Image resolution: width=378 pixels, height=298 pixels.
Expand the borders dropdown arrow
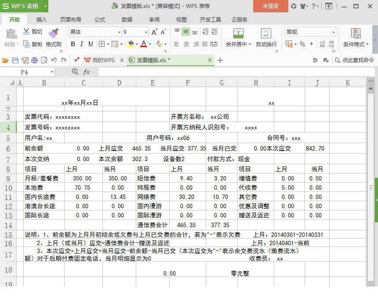108,44
